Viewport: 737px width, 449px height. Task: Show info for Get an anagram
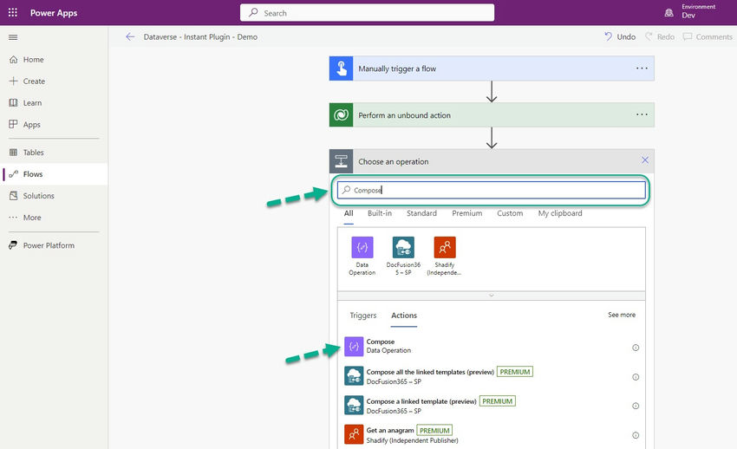[x=636, y=435]
